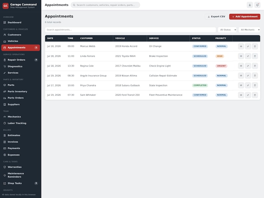Screen dimensions: 264x198
Task: Edit Linda Ferraro appointment
Action: point(248,56)
